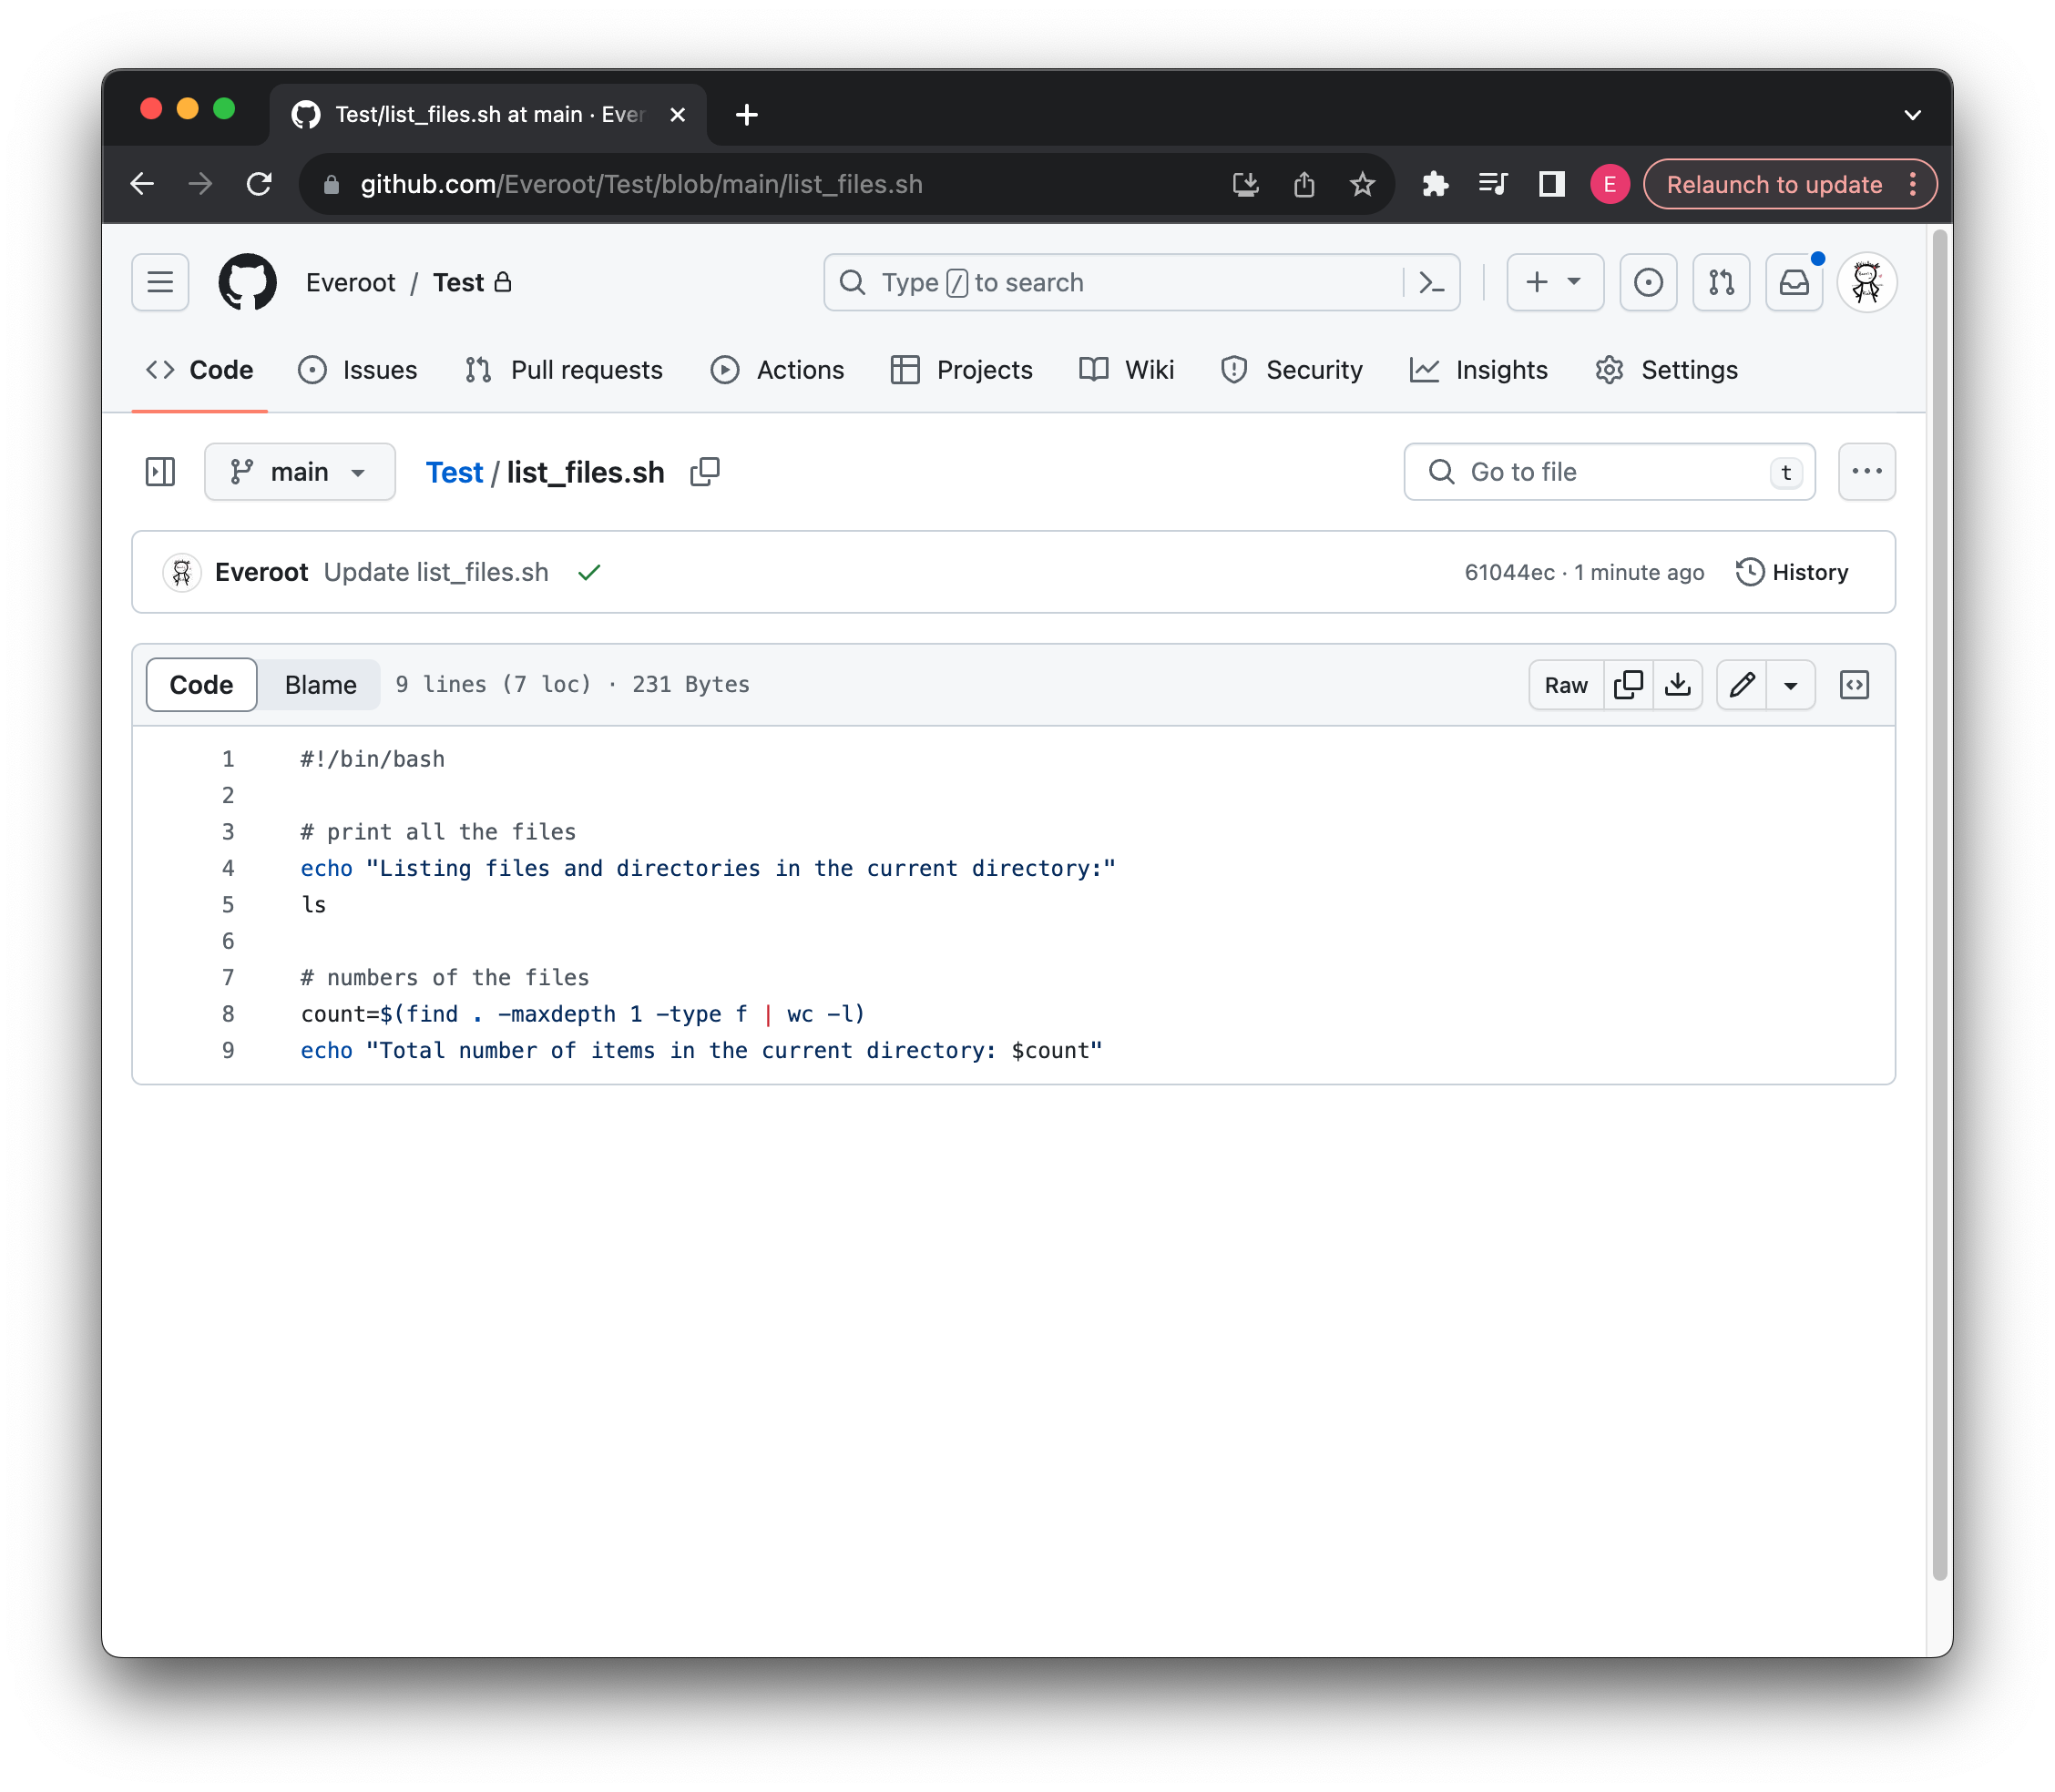Copy file path next to list_files.sh

[x=704, y=472]
